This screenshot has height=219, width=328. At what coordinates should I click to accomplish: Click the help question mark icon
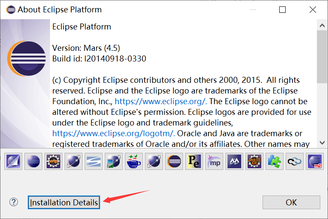[x=14, y=202]
